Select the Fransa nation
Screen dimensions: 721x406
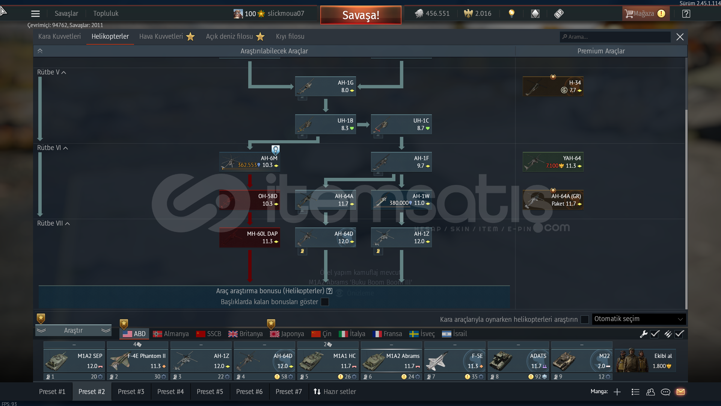tap(388, 334)
